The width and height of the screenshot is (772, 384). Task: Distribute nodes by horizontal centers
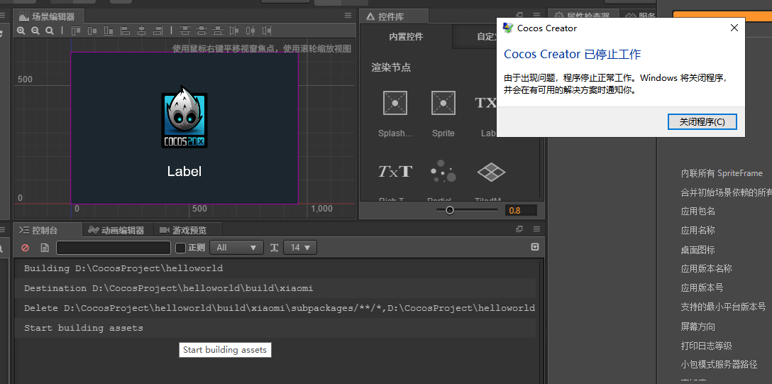pyautogui.click(x=250, y=31)
